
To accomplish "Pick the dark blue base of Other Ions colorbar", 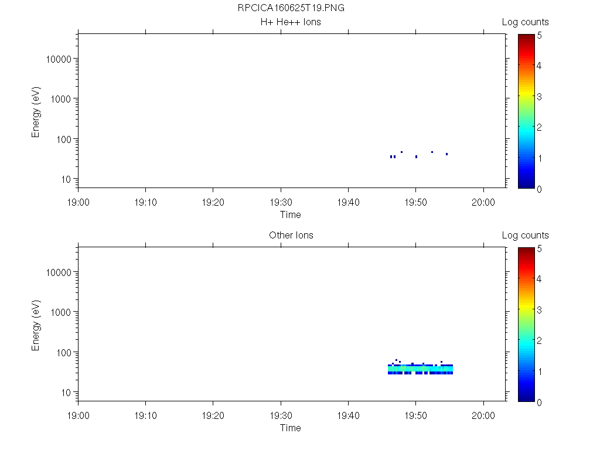I will 526,398.
